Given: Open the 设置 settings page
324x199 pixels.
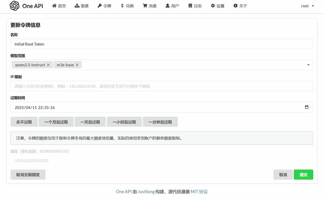Looking at the screenshot, I should pos(218,6).
